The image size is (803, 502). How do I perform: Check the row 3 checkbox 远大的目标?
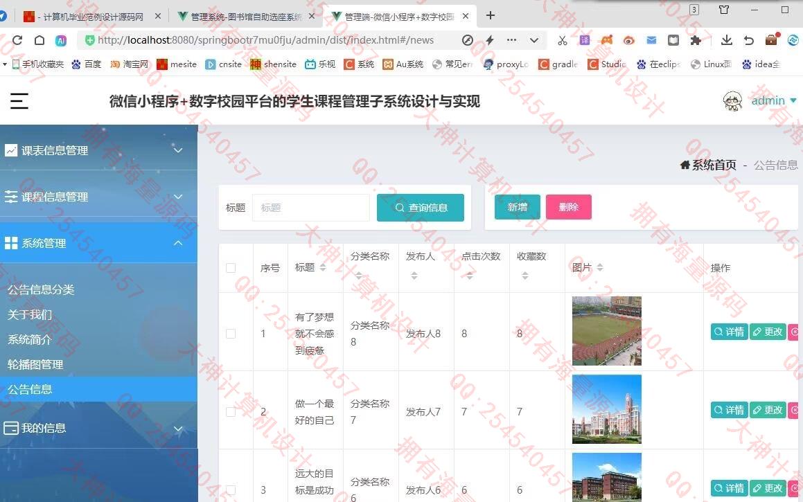pyautogui.click(x=231, y=490)
